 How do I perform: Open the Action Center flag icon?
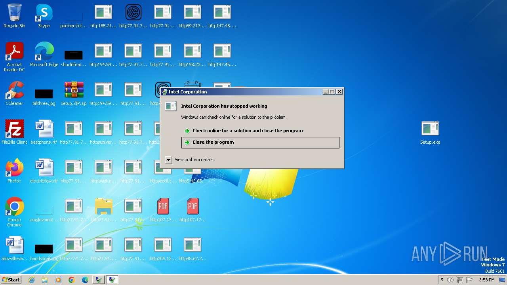(x=469, y=280)
